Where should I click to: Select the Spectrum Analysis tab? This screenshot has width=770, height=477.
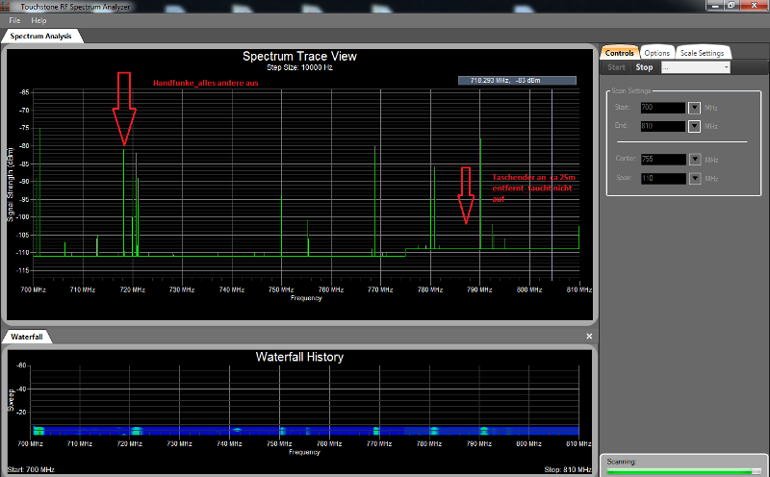click(40, 36)
